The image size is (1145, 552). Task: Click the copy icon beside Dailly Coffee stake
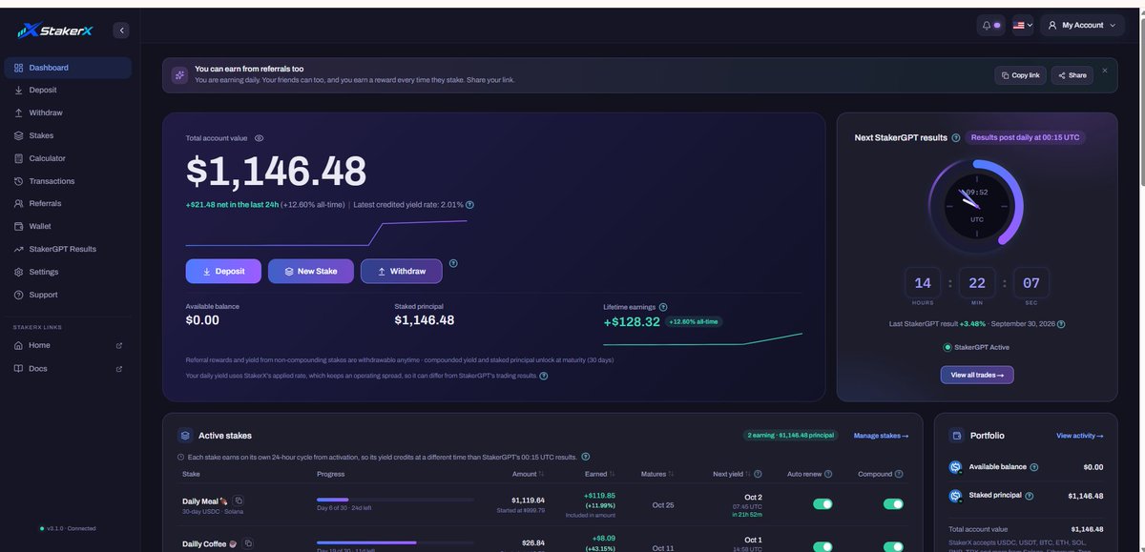click(x=248, y=543)
